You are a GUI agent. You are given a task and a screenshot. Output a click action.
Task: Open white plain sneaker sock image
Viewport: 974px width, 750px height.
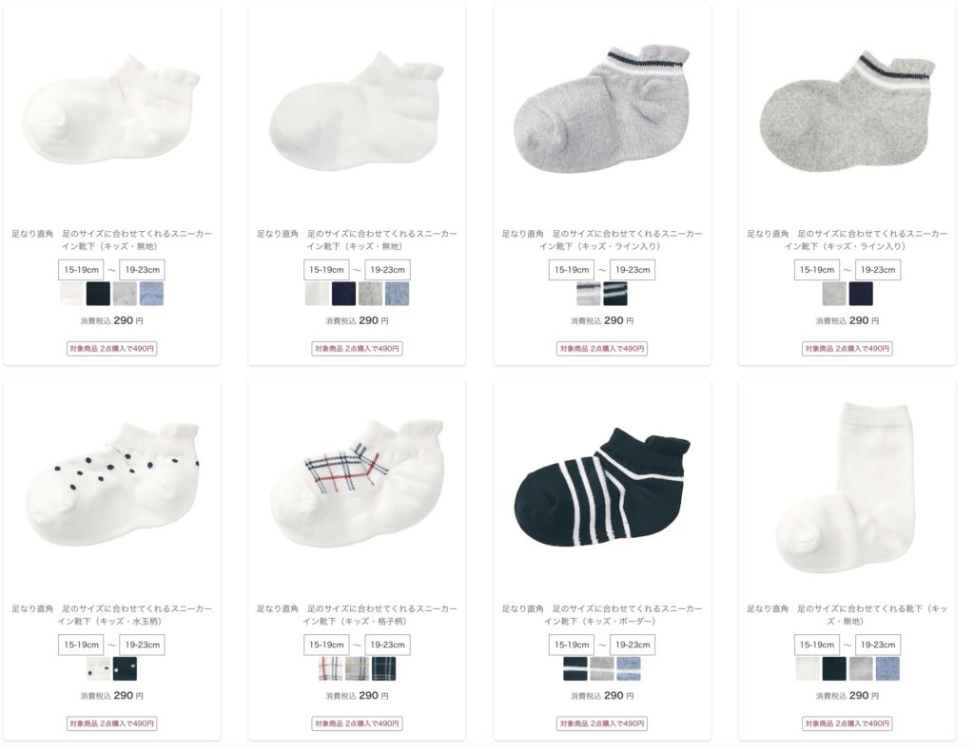point(112,112)
